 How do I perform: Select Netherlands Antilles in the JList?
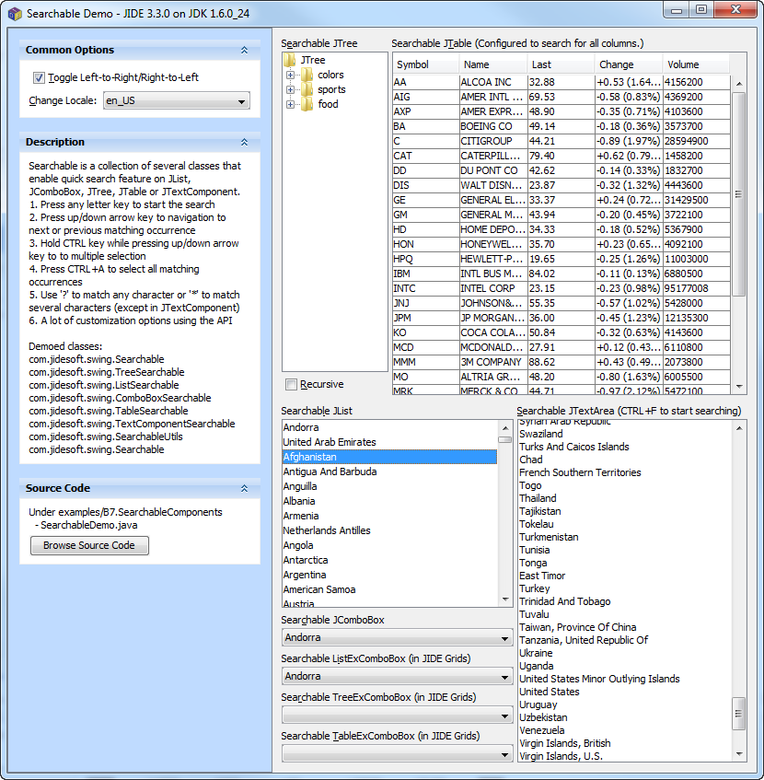coord(389,530)
